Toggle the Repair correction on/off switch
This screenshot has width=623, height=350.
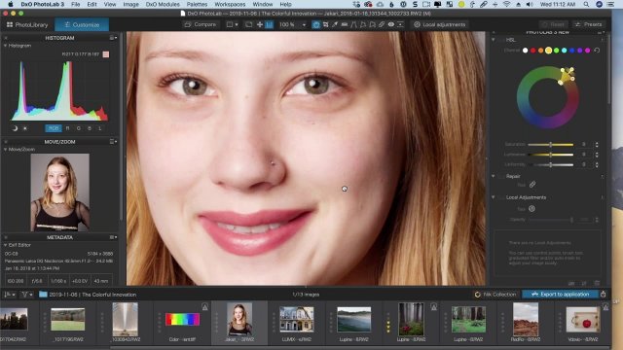[501, 176]
